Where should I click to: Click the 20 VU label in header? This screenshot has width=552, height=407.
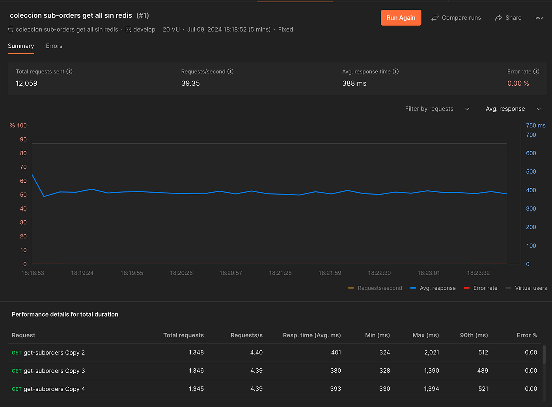pyautogui.click(x=171, y=30)
